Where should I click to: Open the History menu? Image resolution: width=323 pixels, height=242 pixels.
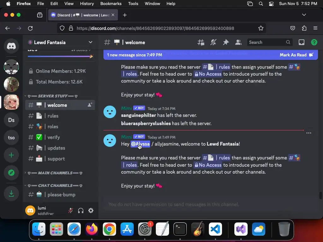click(87, 3)
